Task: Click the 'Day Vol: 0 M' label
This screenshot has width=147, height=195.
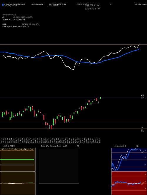Action: tap(92, 9)
